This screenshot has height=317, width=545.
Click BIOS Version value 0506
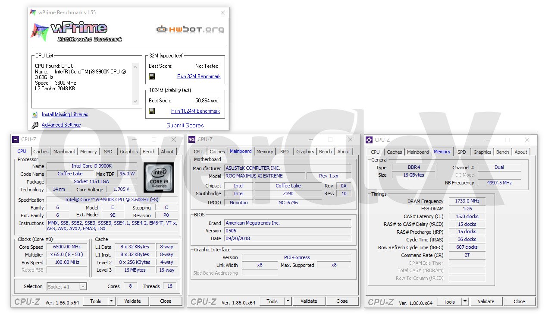tap(288, 231)
